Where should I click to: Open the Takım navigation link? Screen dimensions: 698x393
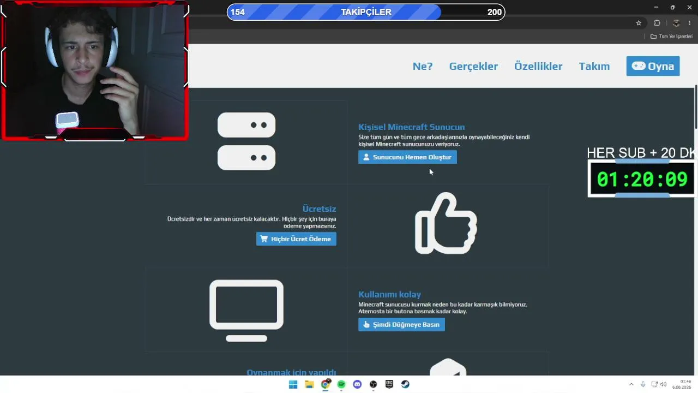click(594, 66)
